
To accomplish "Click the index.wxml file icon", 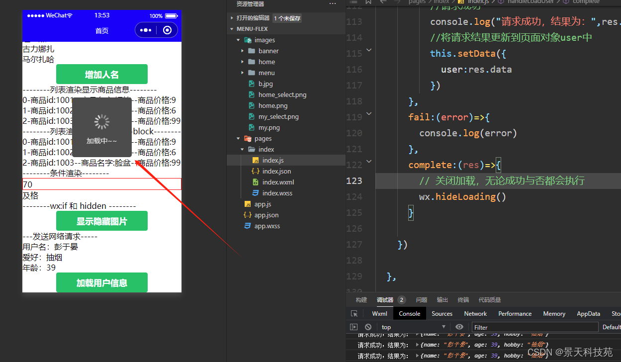I will (x=256, y=182).
